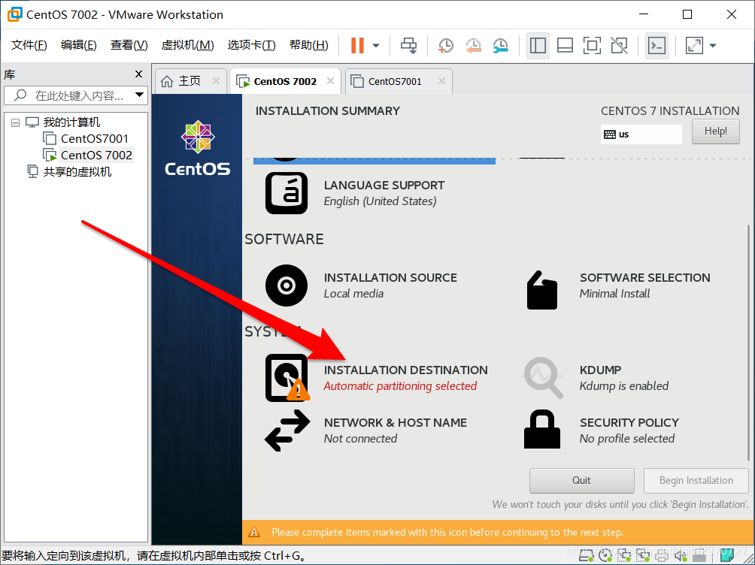Screen dimensions: 755x565
Task: Click the Begin Installation button
Action: (696, 480)
